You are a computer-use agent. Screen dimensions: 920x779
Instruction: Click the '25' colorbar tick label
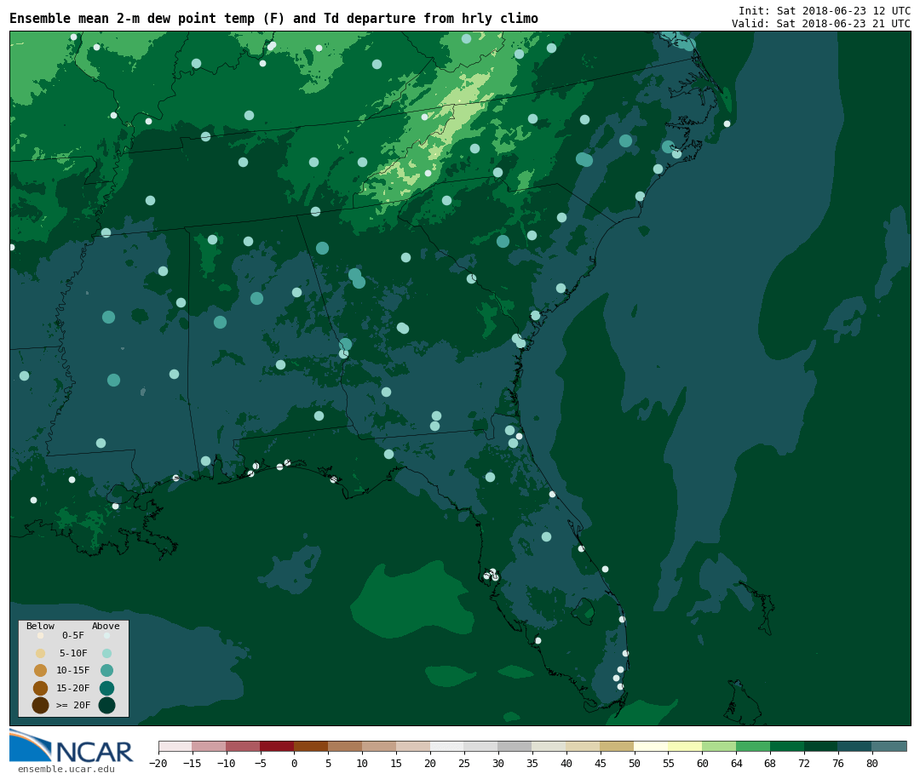[464, 763]
